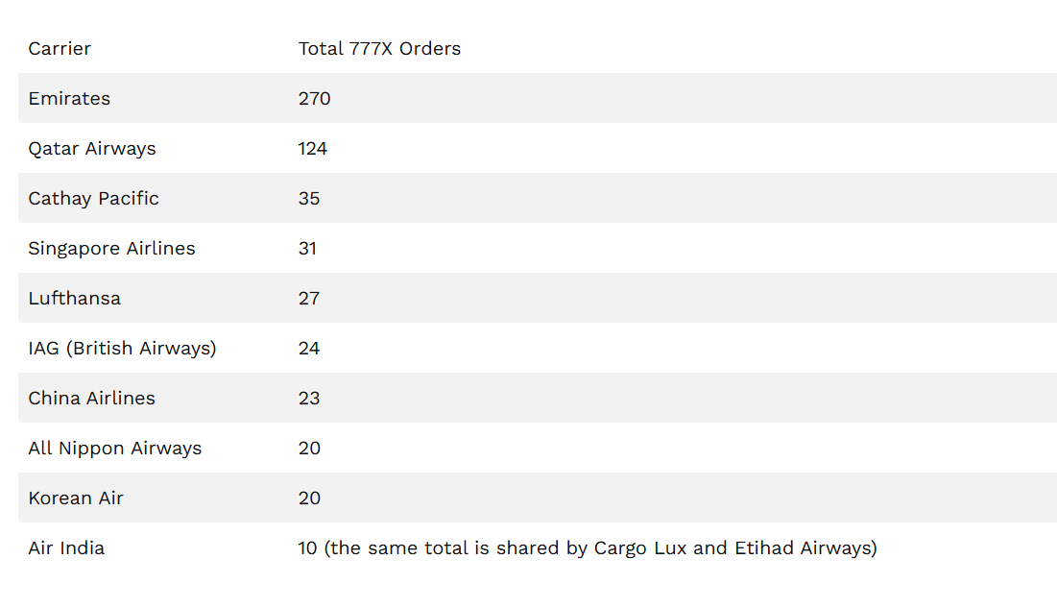1057x608 pixels.
Task: Click Lufthansa's order count 27
Action: coord(309,299)
